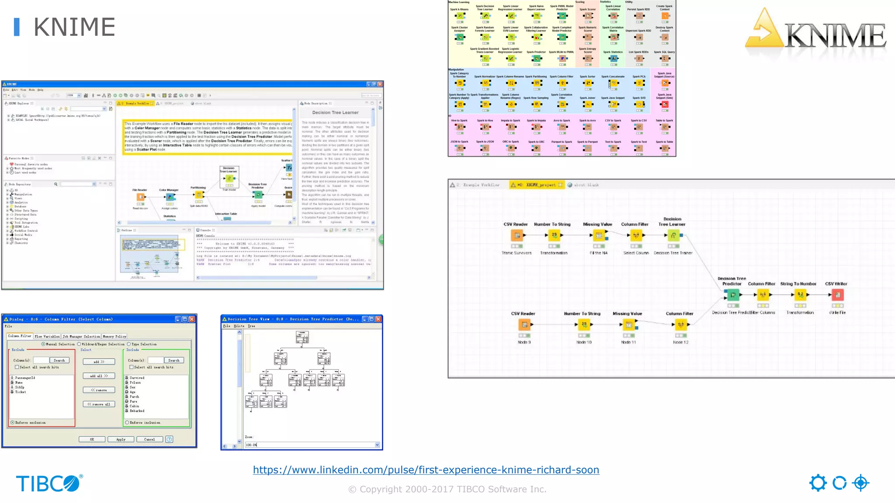The height and width of the screenshot is (503, 895).
Task: Click the Spark Sorter node icon
Action: pyautogui.click(x=588, y=83)
